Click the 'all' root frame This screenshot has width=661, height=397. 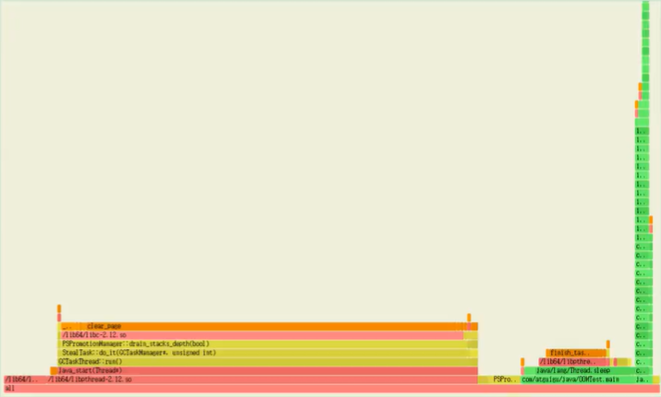tap(277, 389)
